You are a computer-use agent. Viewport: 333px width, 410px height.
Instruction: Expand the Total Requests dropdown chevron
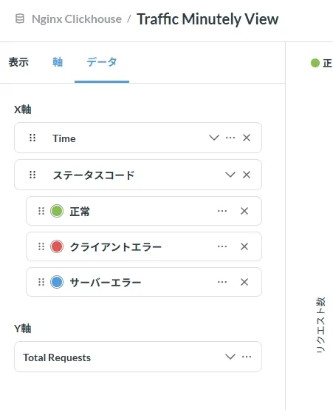coord(230,357)
